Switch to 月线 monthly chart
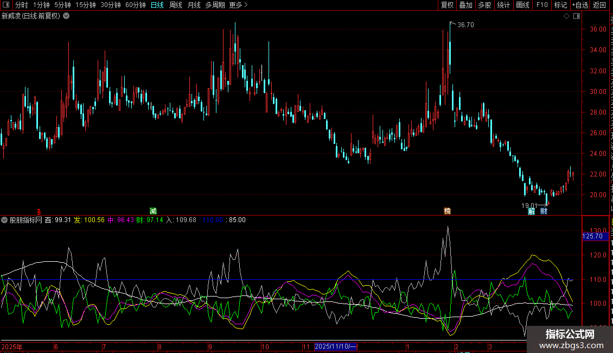The height and width of the screenshot is (353, 613). point(194,5)
